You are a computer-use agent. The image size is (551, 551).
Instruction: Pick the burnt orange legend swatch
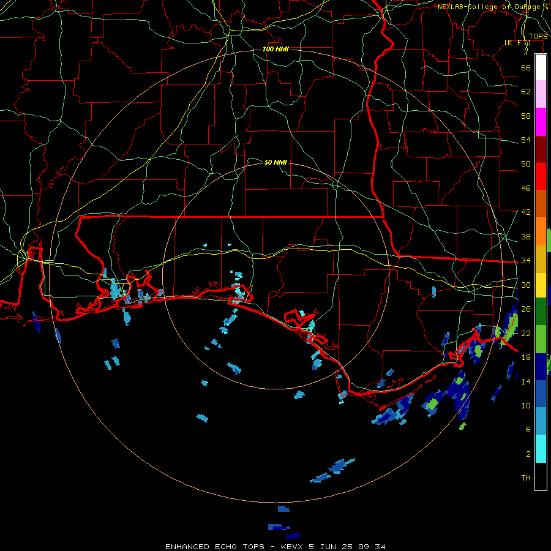(x=541, y=204)
